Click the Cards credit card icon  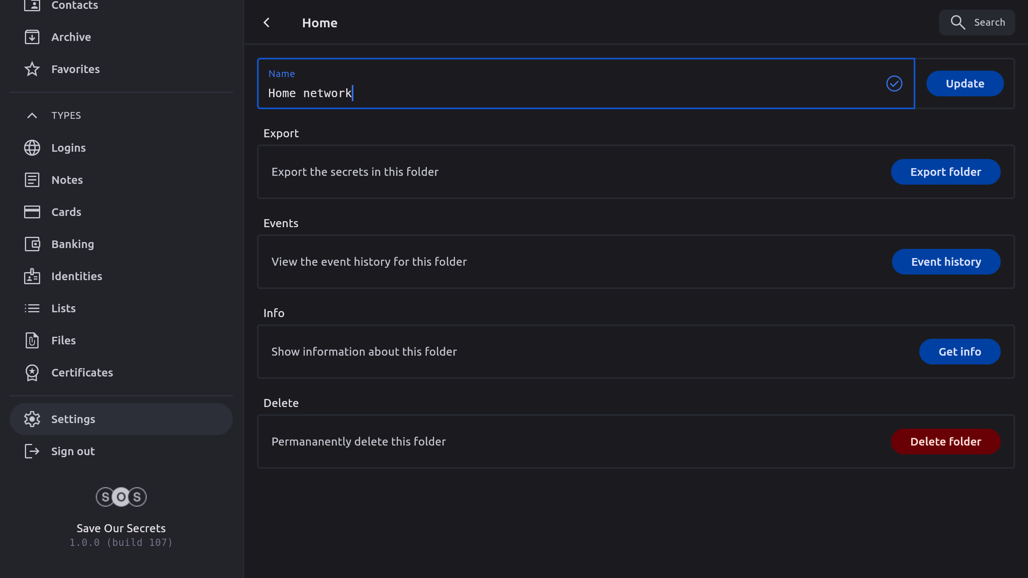[x=32, y=212]
